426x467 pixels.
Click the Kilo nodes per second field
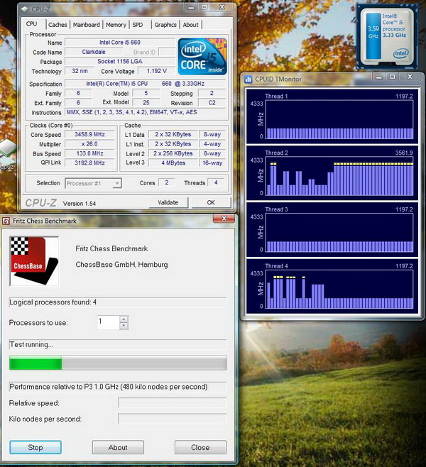pyautogui.click(x=173, y=419)
